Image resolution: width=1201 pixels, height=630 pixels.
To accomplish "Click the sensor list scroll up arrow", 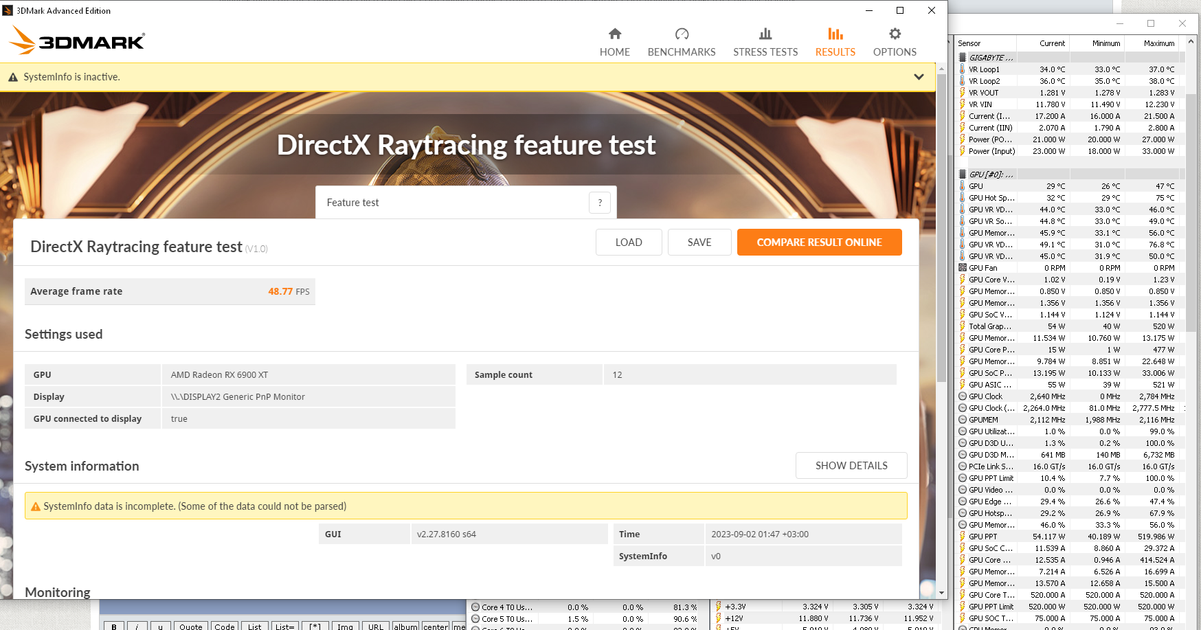I will click(1191, 42).
